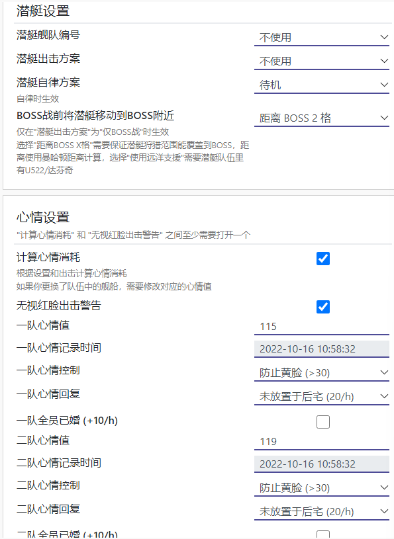Click the 二队心情记录时间 label

point(59,463)
